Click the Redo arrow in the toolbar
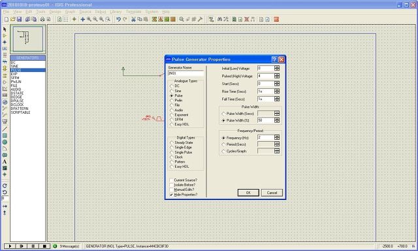The height and width of the screenshot is (251, 418). tap(125, 19)
